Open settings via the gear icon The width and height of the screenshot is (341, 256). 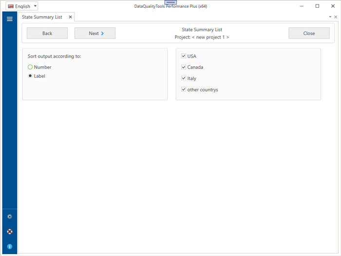[x=9, y=217]
